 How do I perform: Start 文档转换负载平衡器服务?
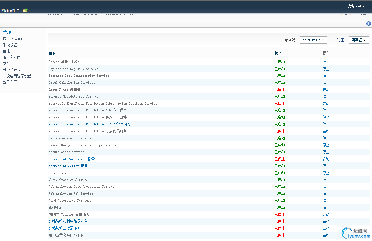(326, 221)
